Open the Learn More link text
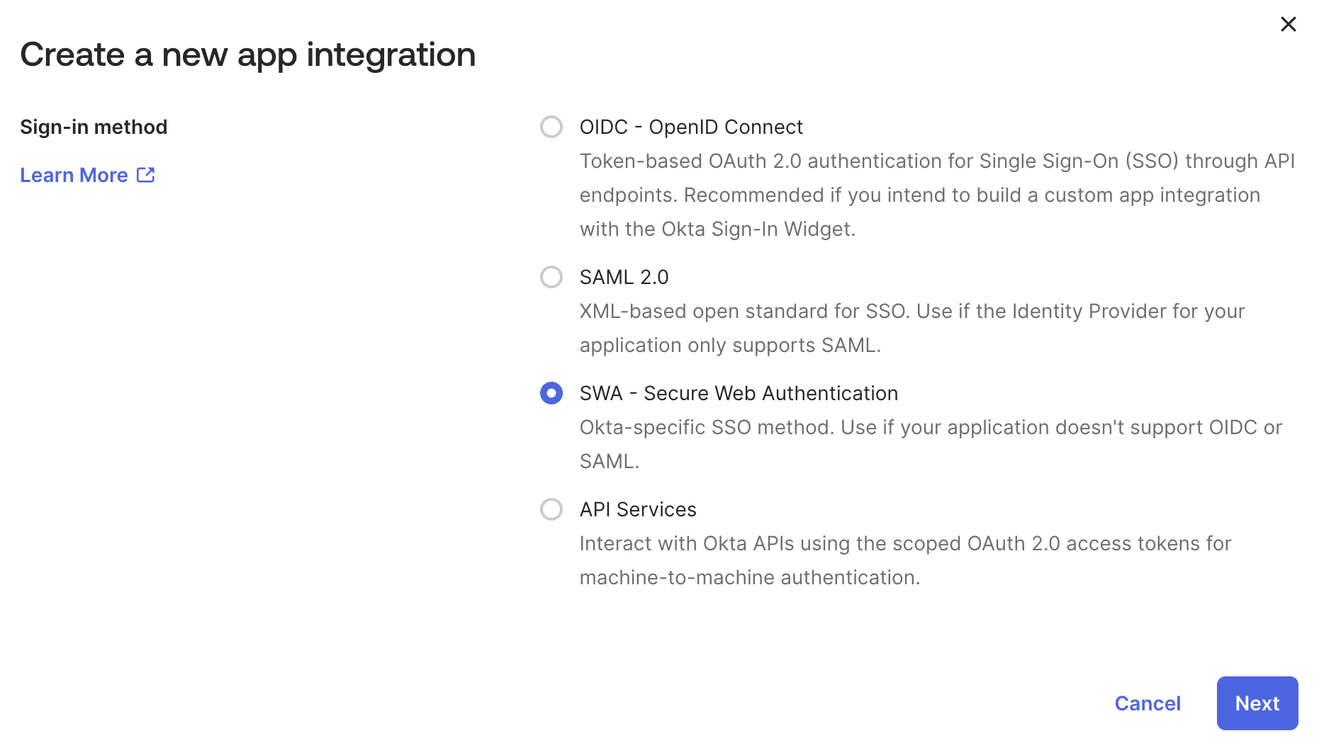Image resolution: width=1324 pixels, height=755 pixels. point(74,175)
